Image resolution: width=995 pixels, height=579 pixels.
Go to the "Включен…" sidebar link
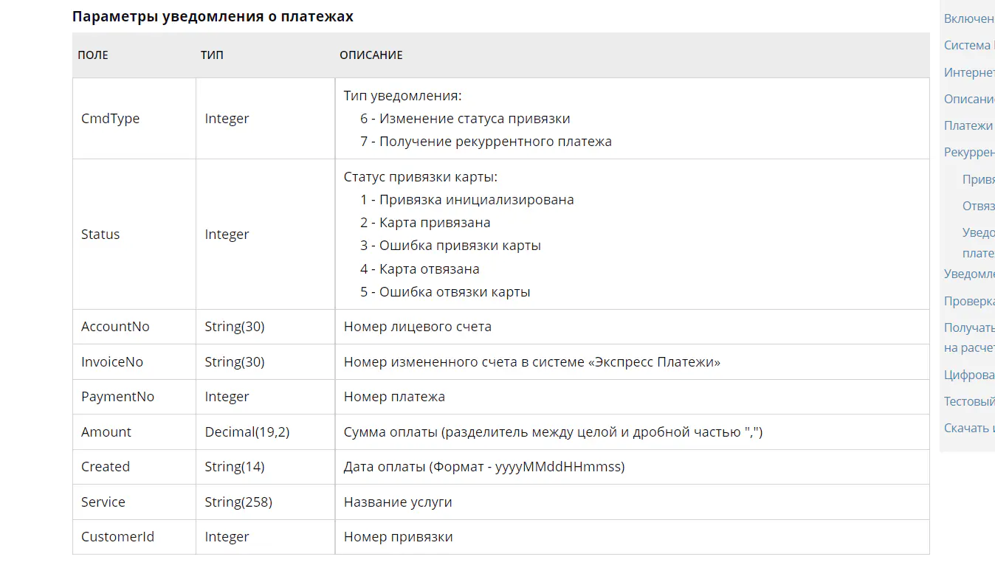pos(969,18)
